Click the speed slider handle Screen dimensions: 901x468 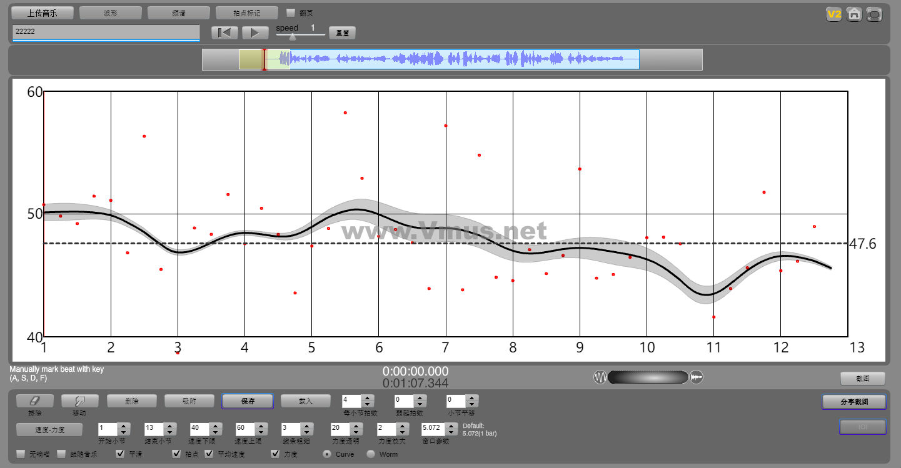[292, 37]
